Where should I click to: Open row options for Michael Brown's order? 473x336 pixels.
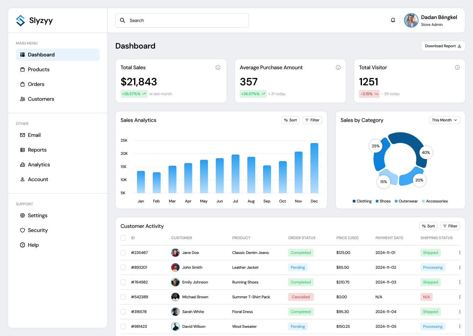click(x=460, y=297)
